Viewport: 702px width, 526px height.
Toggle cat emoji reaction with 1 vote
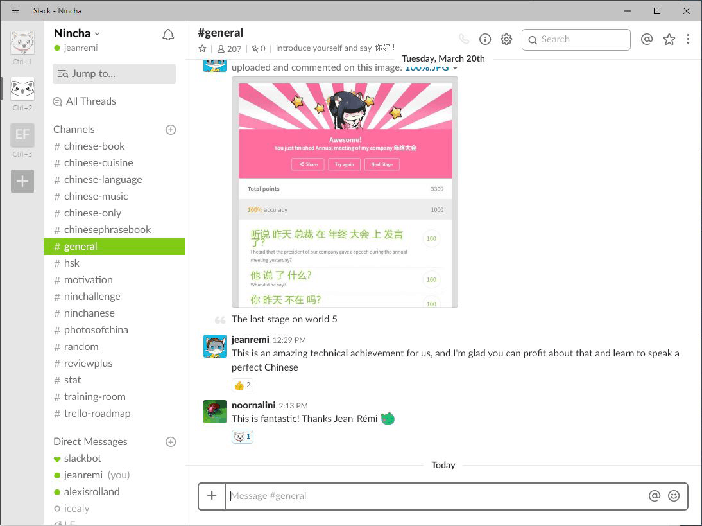[x=242, y=436]
